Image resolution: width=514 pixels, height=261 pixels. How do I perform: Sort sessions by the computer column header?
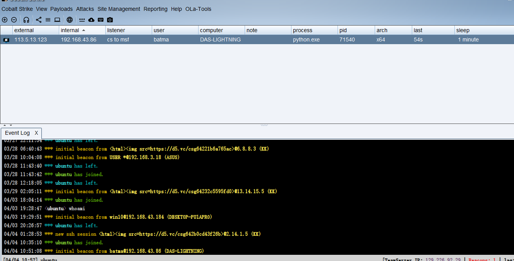coord(221,30)
